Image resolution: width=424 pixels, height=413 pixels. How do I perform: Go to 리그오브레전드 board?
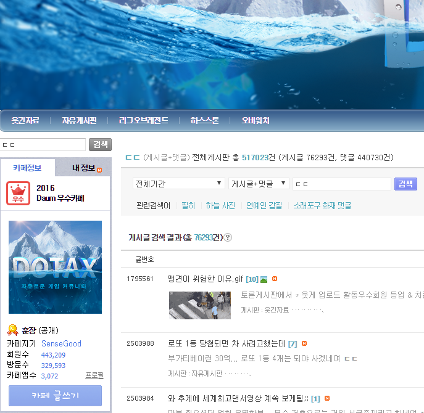coord(143,120)
